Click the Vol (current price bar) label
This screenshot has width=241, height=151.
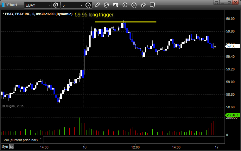click(21, 140)
